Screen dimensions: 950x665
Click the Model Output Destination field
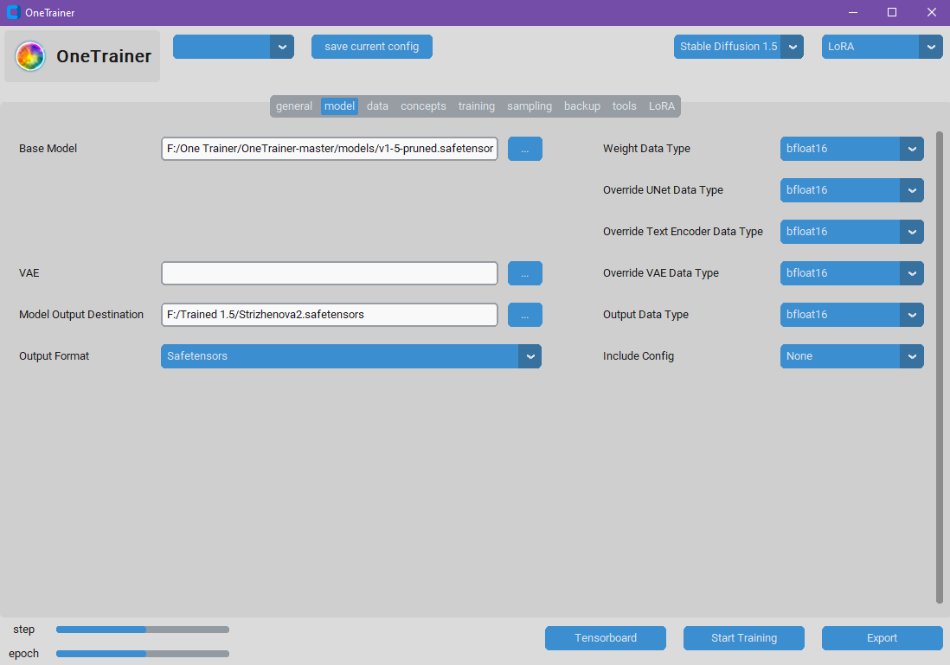(x=330, y=314)
